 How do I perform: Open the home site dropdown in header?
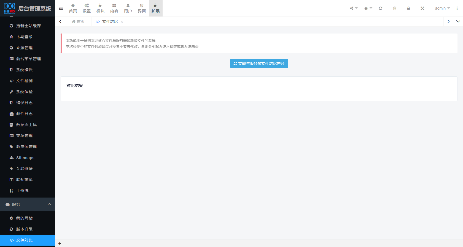coord(368,8)
